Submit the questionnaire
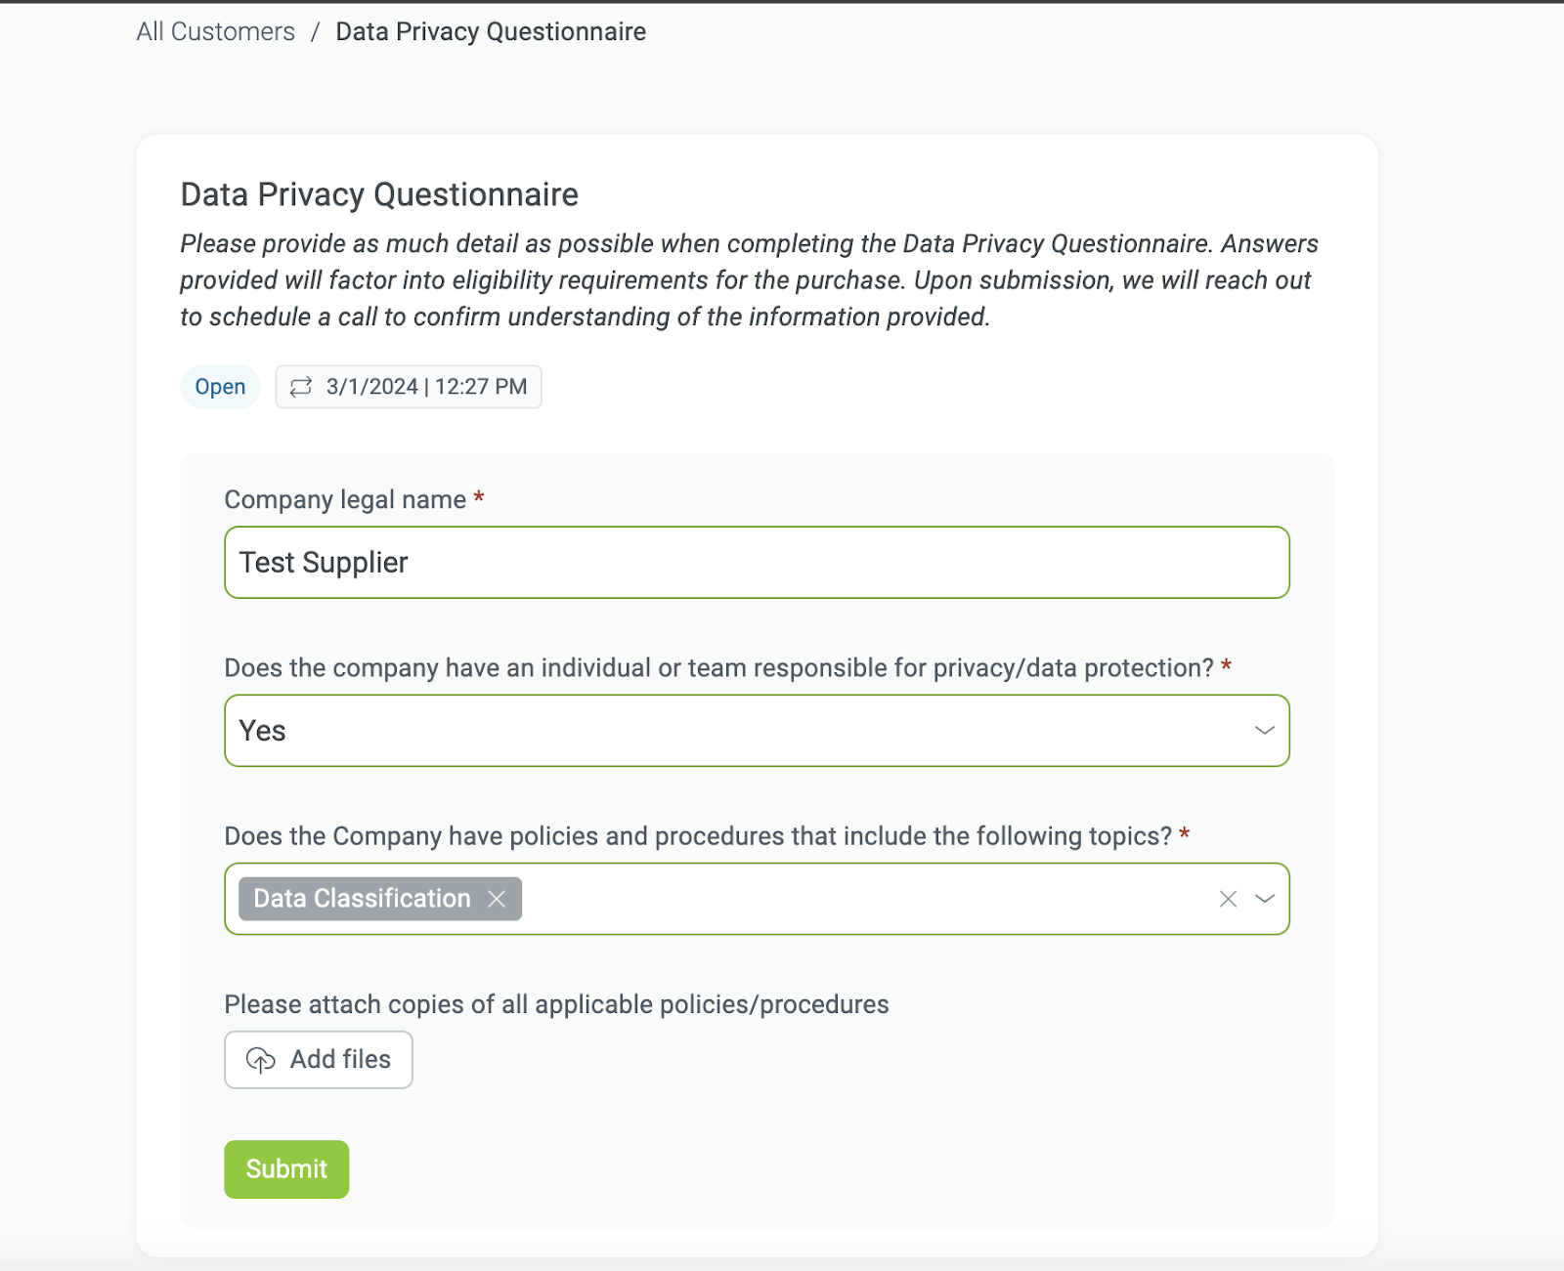The image size is (1564, 1271). click(285, 1168)
